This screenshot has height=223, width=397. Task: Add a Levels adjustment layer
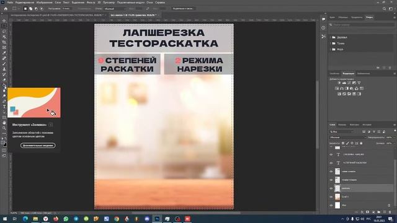tap(344, 83)
